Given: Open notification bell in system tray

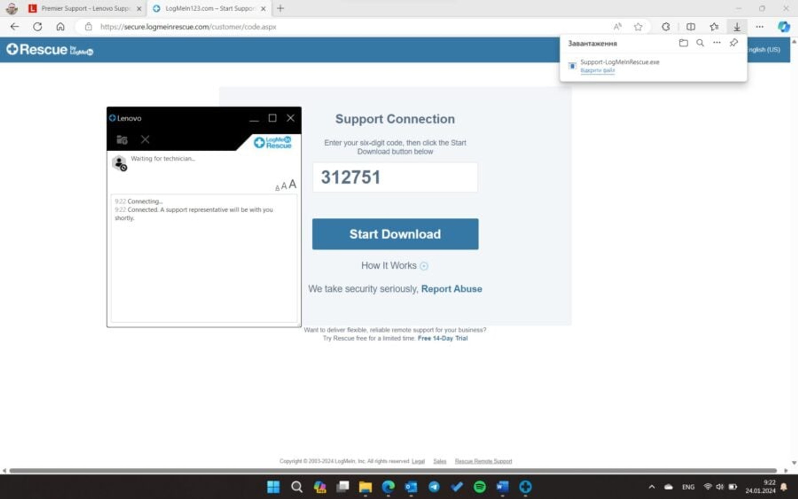Looking at the screenshot, I should pyautogui.click(x=784, y=487).
